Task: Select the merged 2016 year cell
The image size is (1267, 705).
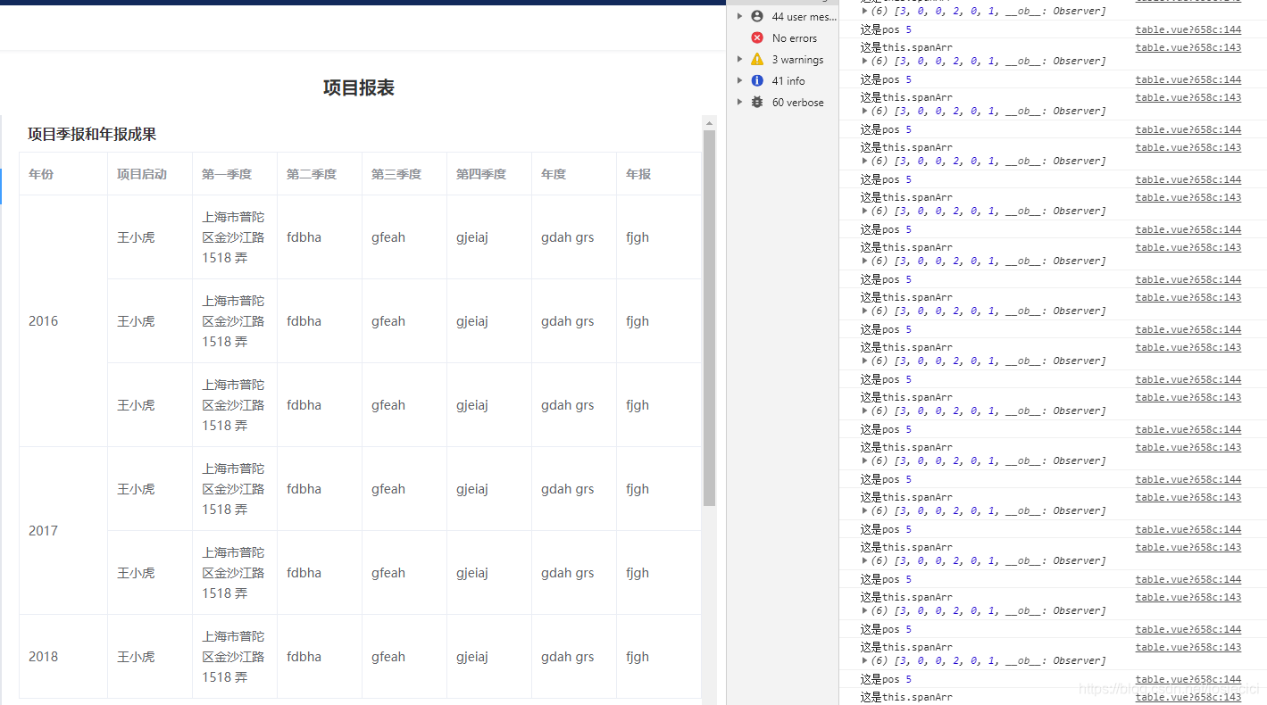Action: pyautogui.click(x=63, y=321)
